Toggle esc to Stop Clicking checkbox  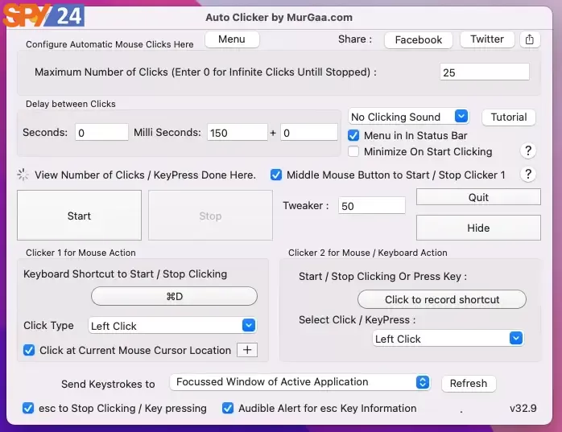pos(28,408)
